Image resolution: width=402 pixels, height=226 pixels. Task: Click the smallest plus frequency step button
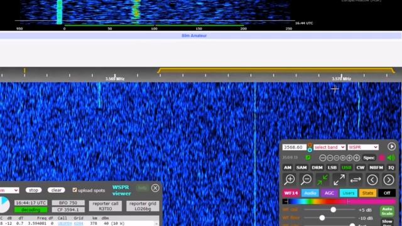click(343, 158)
